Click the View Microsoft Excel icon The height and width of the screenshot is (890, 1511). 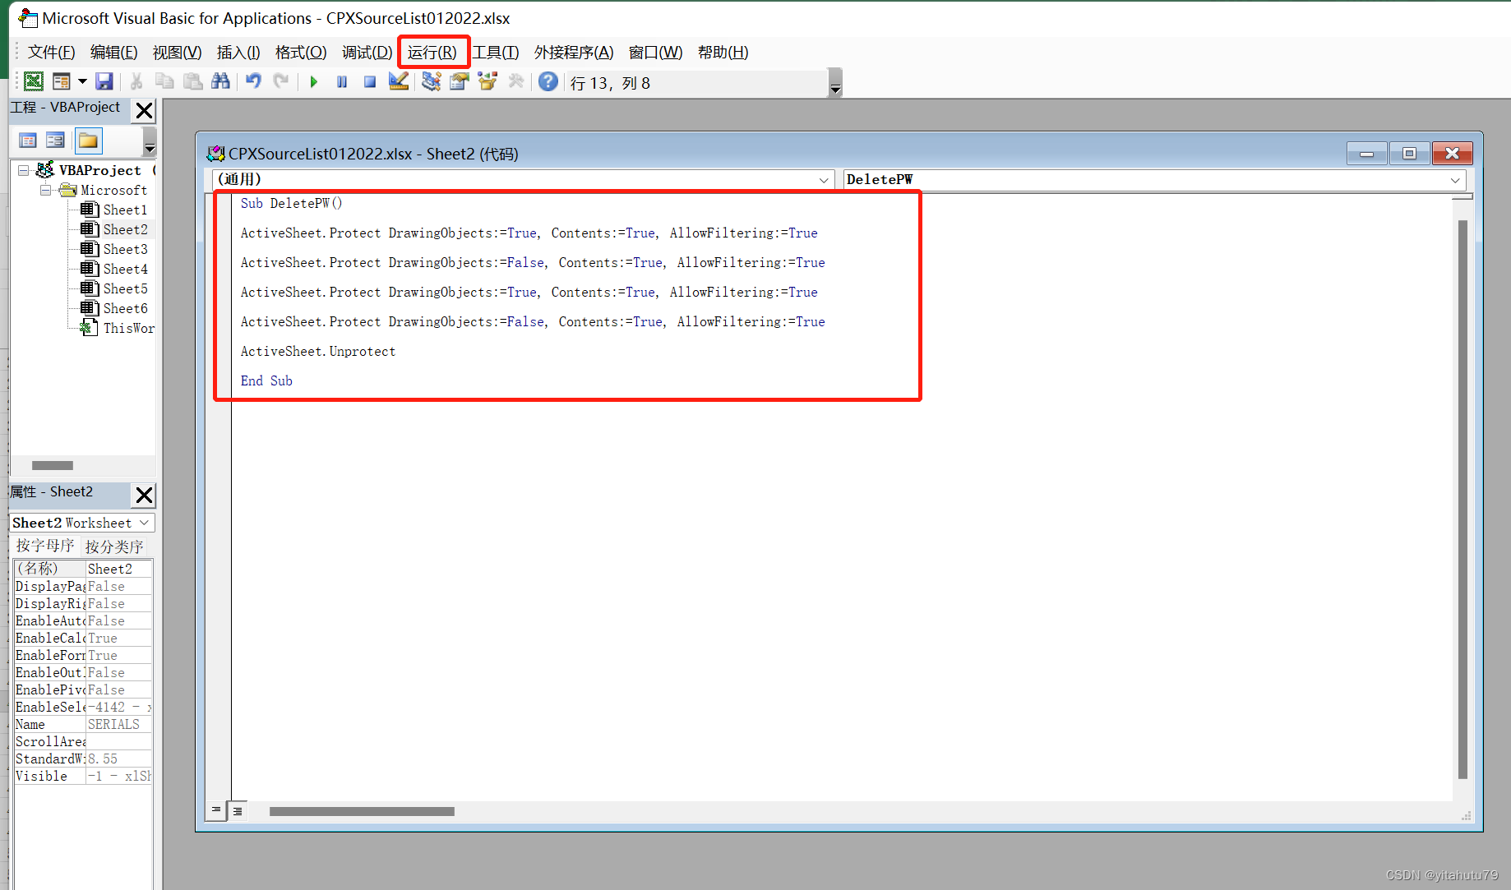(34, 81)
